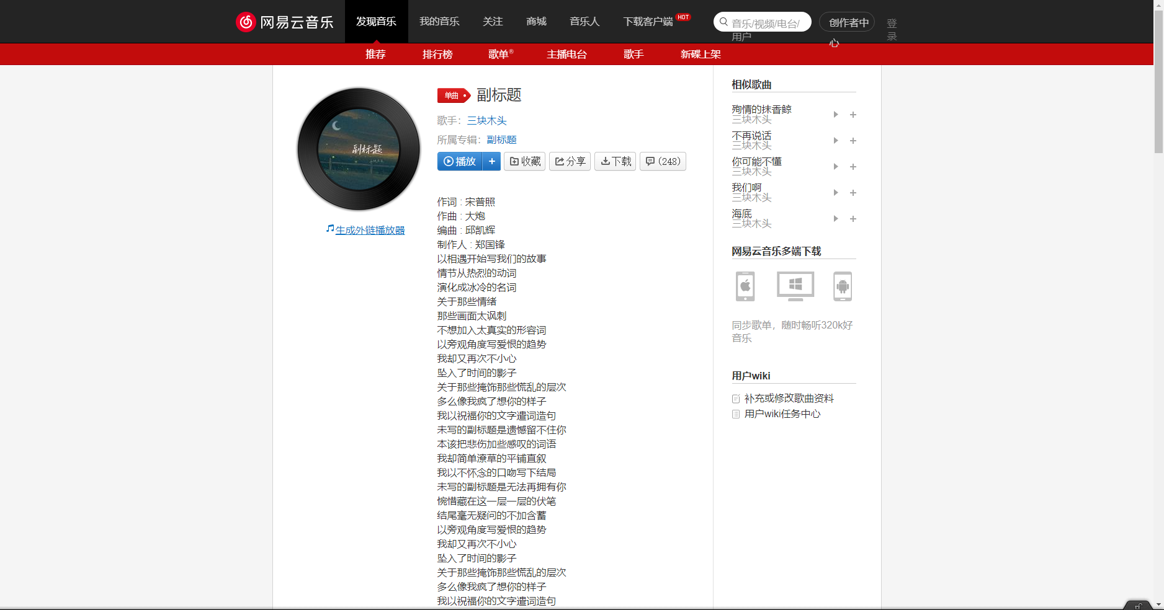The height and width of the screenshot is (610, 1164).
Task: Add 不再说话 to a playlist
Action: (853, 141)
